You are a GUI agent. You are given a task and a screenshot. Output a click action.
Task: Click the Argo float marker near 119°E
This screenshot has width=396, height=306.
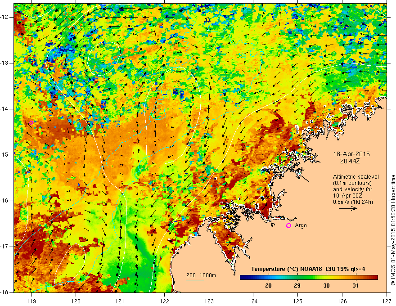pyautogui.click(x=31, y=123)
